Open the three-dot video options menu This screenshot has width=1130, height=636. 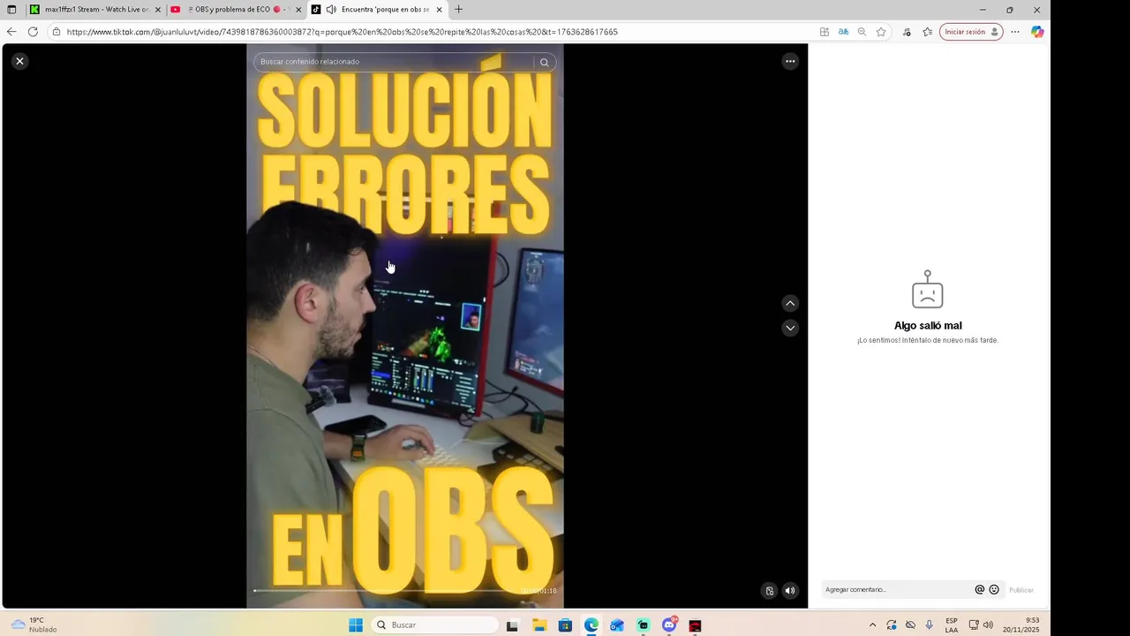pyautogui.click(x=790, y=61)
